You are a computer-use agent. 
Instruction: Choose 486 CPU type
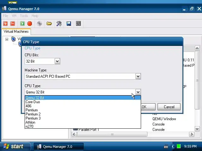click(x=83, y=106)
